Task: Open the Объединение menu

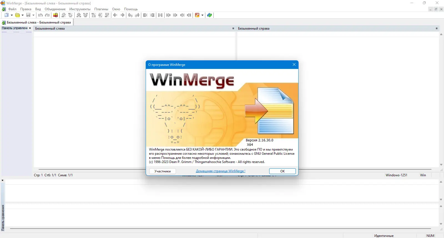Action: (x=55, y=9)
